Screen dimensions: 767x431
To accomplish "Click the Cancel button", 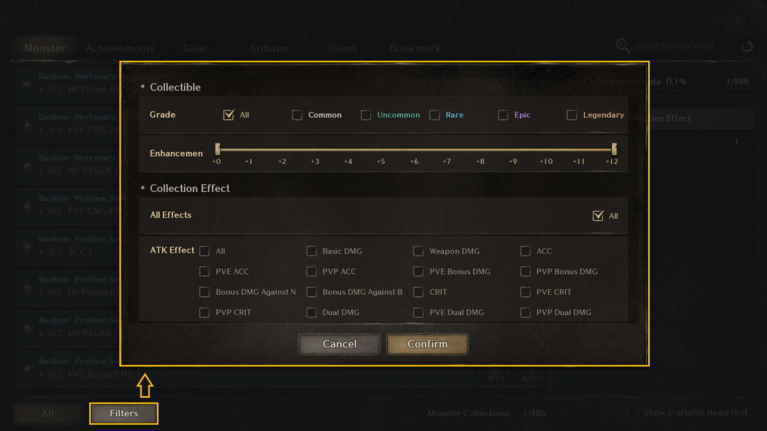I will (x=339, y=344).
